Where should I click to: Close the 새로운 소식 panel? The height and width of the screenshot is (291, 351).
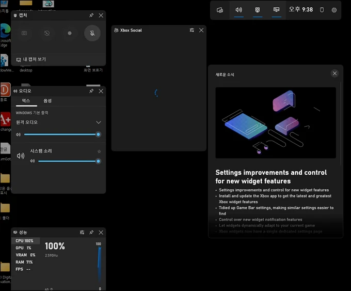click(334, 73)
